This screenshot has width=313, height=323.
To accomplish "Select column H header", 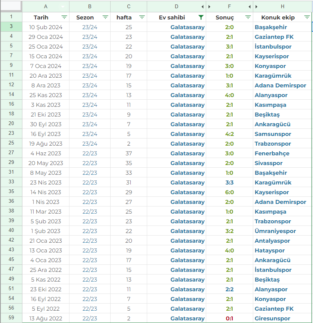I will pos(282,7).
